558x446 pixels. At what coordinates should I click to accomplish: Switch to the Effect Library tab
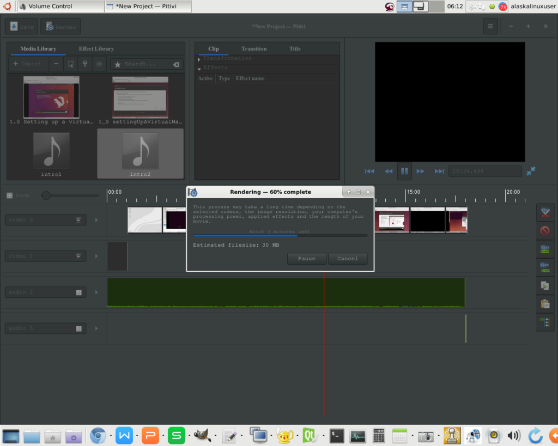coord(96,49)
